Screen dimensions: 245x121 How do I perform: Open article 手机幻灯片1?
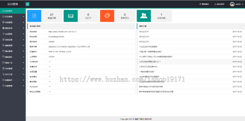[x=144, y=32]
